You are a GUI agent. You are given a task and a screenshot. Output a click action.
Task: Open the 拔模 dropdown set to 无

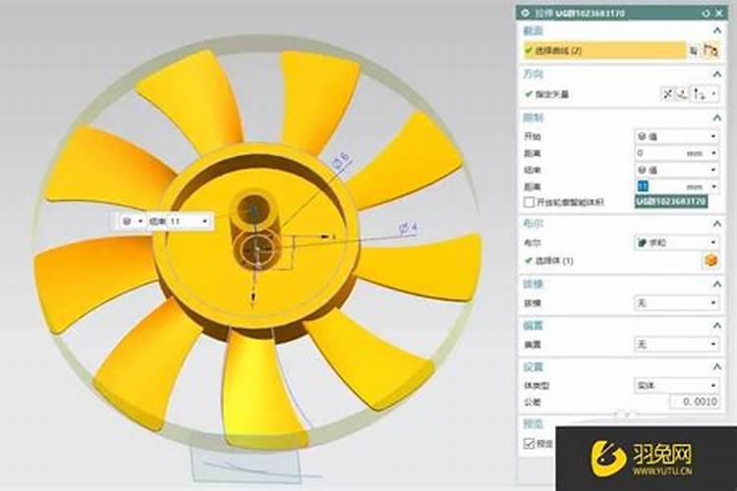click(676, 302)
